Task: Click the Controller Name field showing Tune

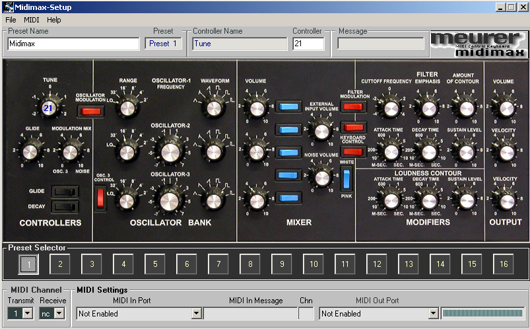Action: point(240,44)
